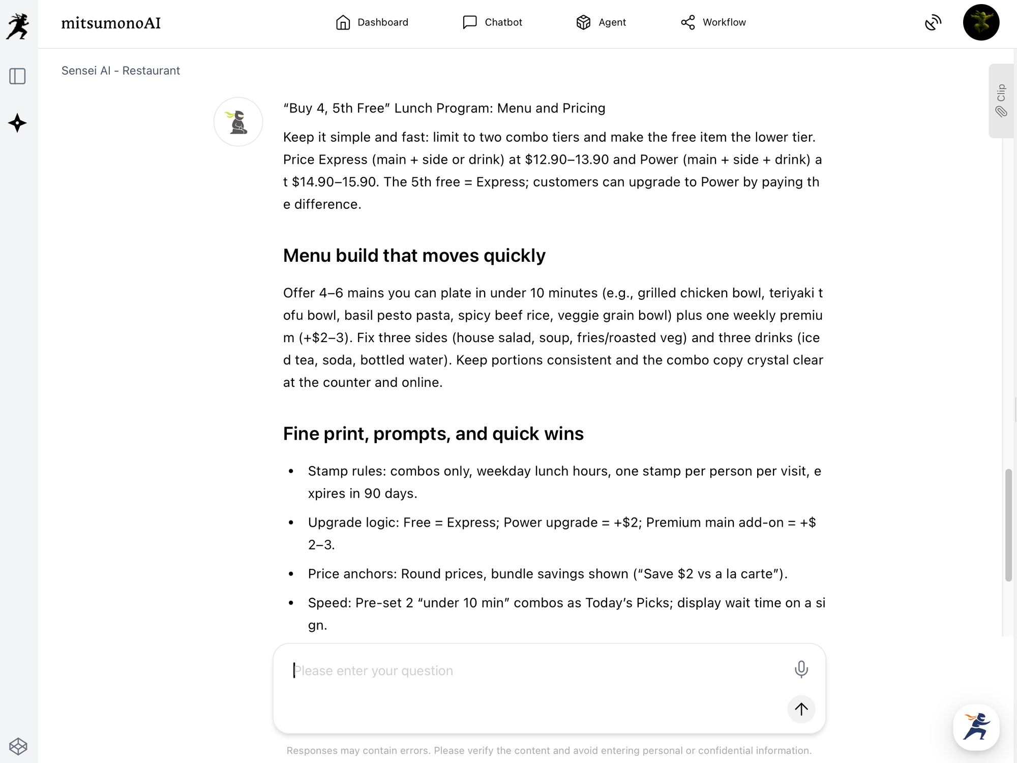1017x763 pixels.
Task: Click the paperclip Clip icon
Action: (1001, 112)
